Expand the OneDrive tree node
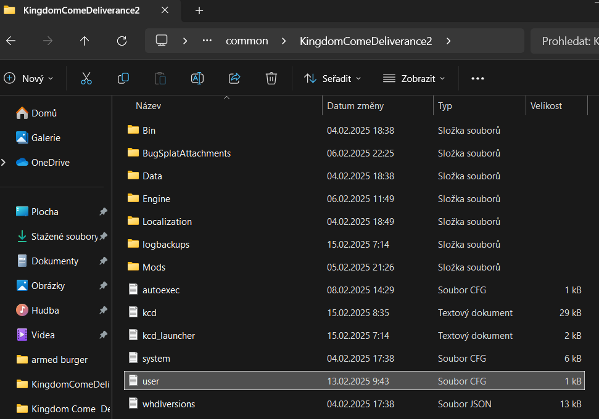Screen dimensions: 599x419 tap(4, 163)
